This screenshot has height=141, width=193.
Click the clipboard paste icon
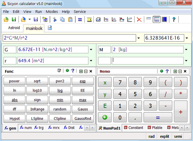tap(70, 19)
